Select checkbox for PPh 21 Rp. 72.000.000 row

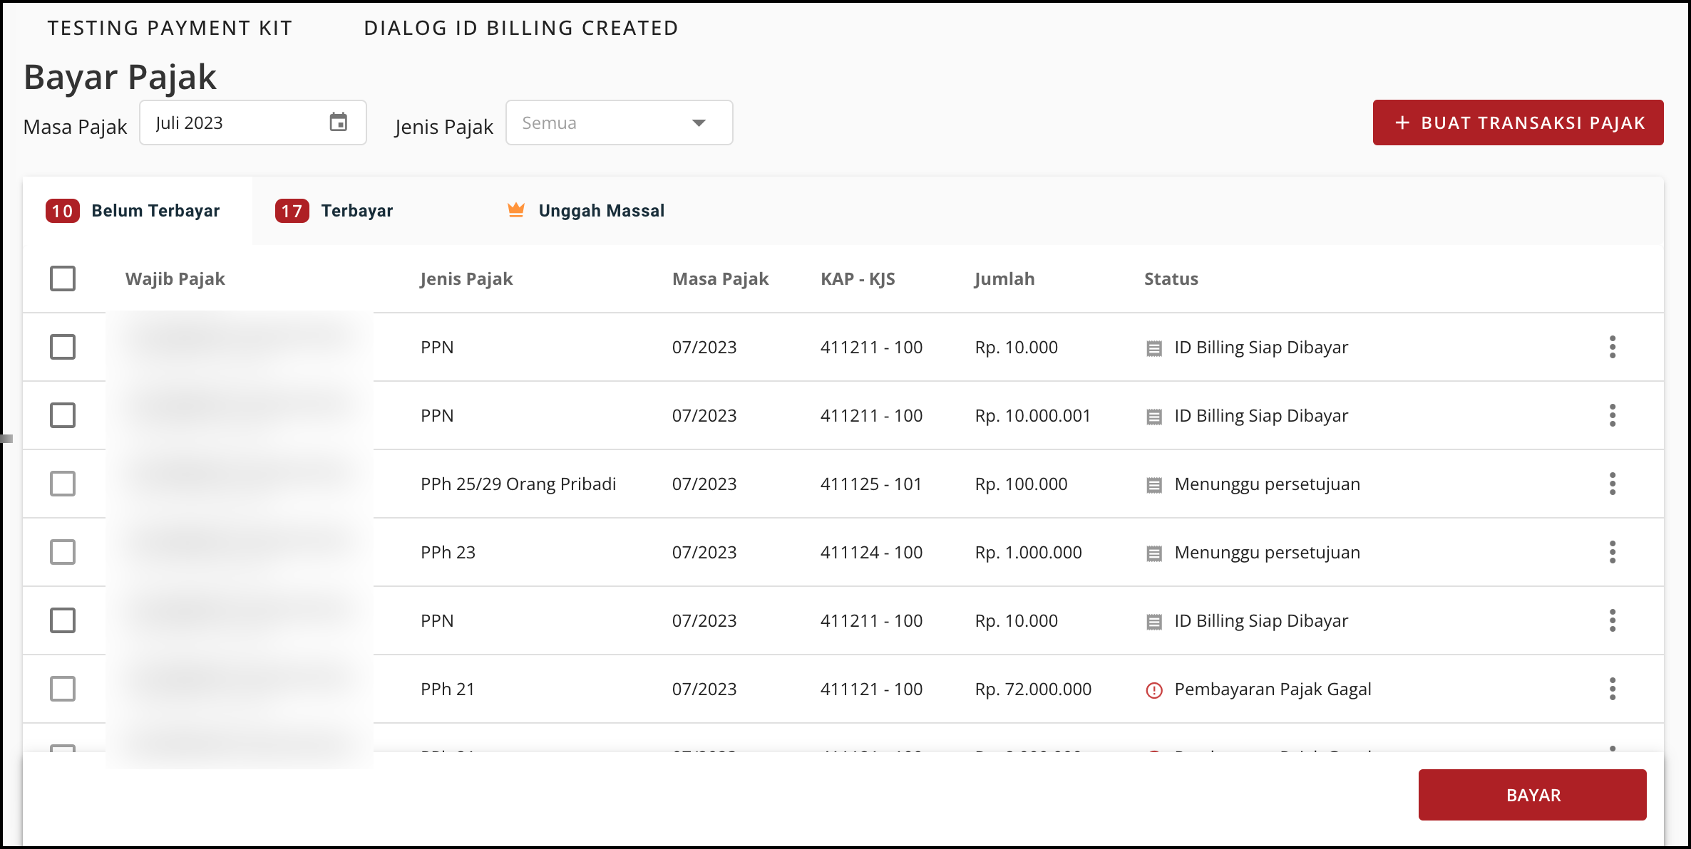coord(63,689)
